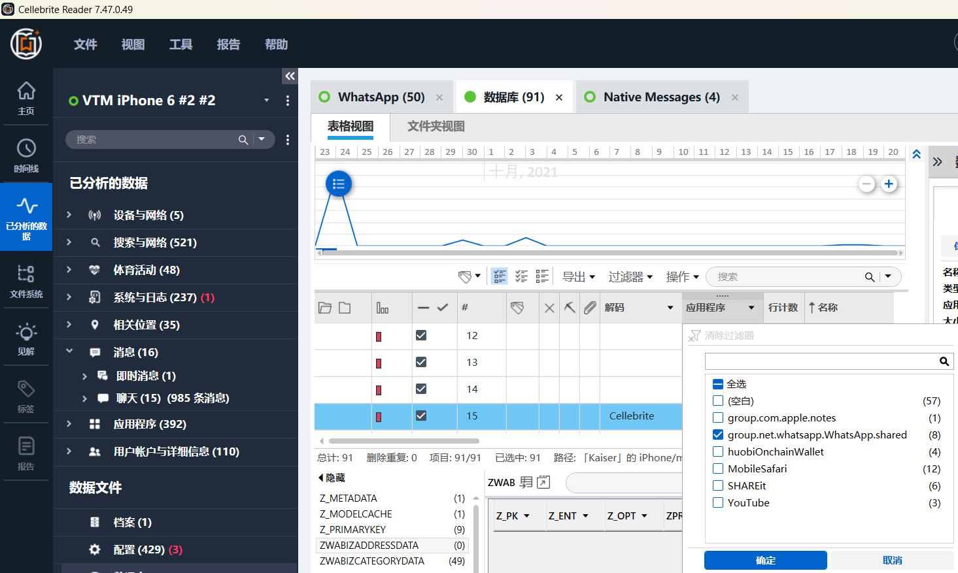The width and height of the screenshot is (958, 573).
Task: Check the SHAREit filter option
Action: 718,486
